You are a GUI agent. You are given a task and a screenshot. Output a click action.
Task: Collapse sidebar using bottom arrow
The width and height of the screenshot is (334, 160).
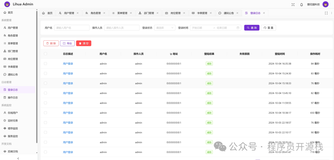point(18,158)
